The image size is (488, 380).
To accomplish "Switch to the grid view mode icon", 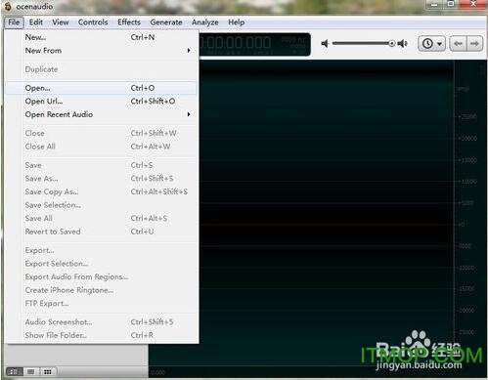I will click(48, 371).
